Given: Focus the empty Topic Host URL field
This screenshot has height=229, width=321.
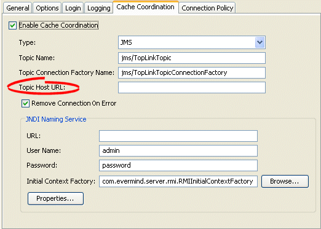Looking at the screenshot, I should pos(192,87).
